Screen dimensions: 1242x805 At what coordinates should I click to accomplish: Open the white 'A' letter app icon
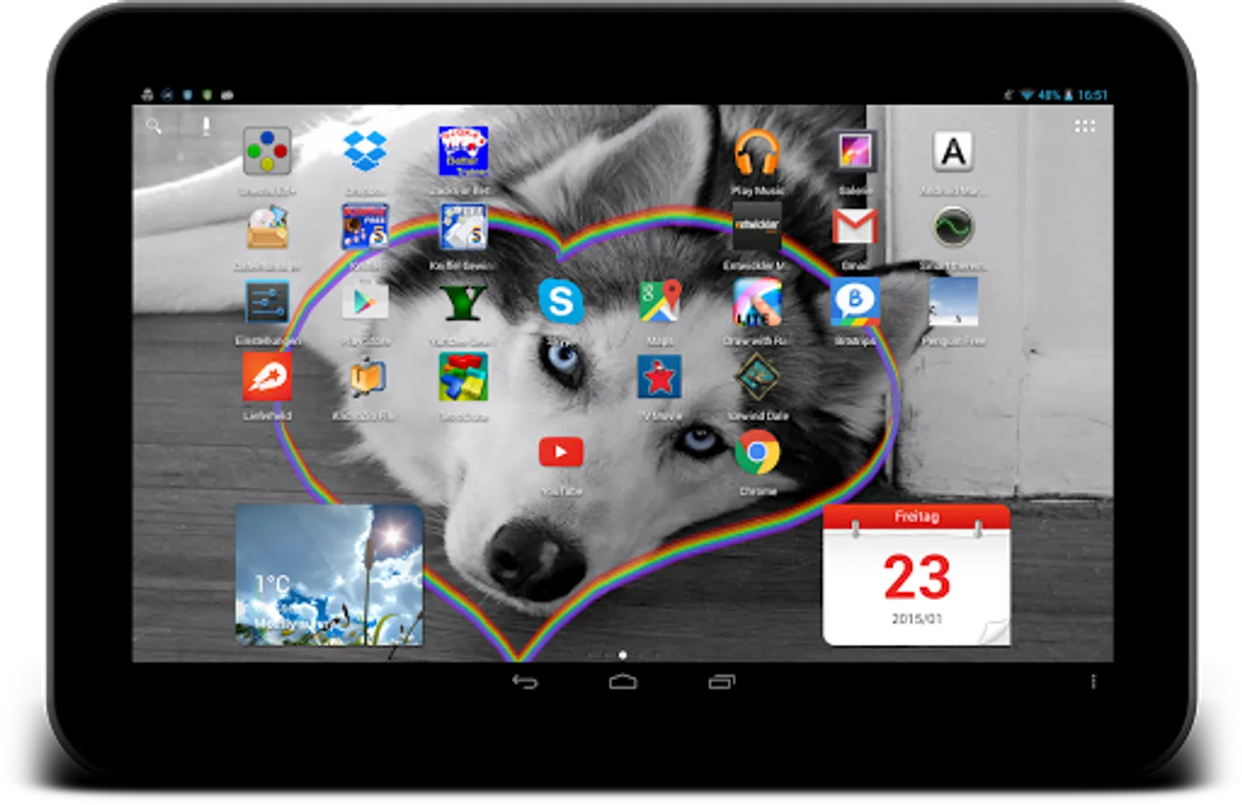click(x=953, y=151)
